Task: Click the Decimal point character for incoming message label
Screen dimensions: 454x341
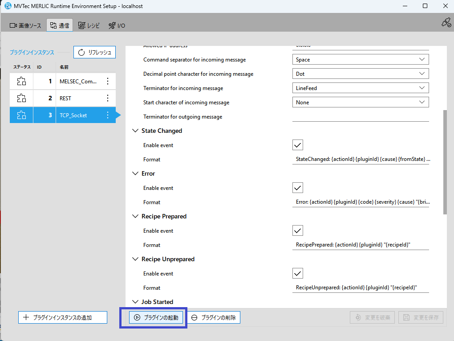Action: [x=199, y=74]
